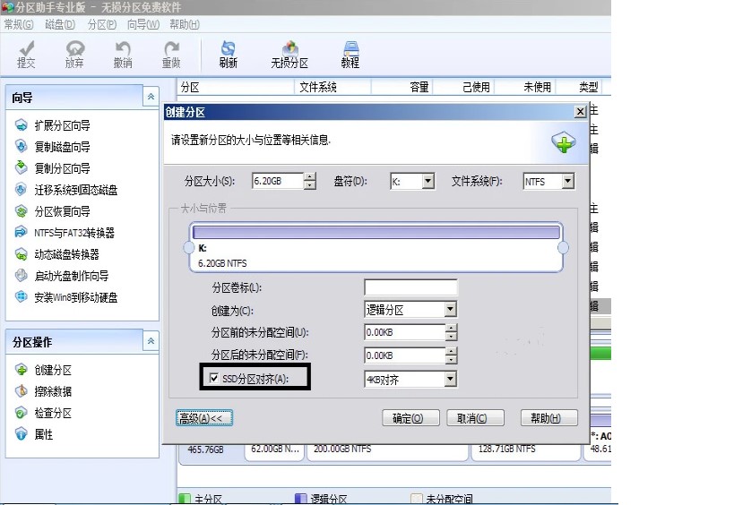Click the 分区后的未分配空间 0.00KB field
The image size is (734, 505).
click(405, 355)
